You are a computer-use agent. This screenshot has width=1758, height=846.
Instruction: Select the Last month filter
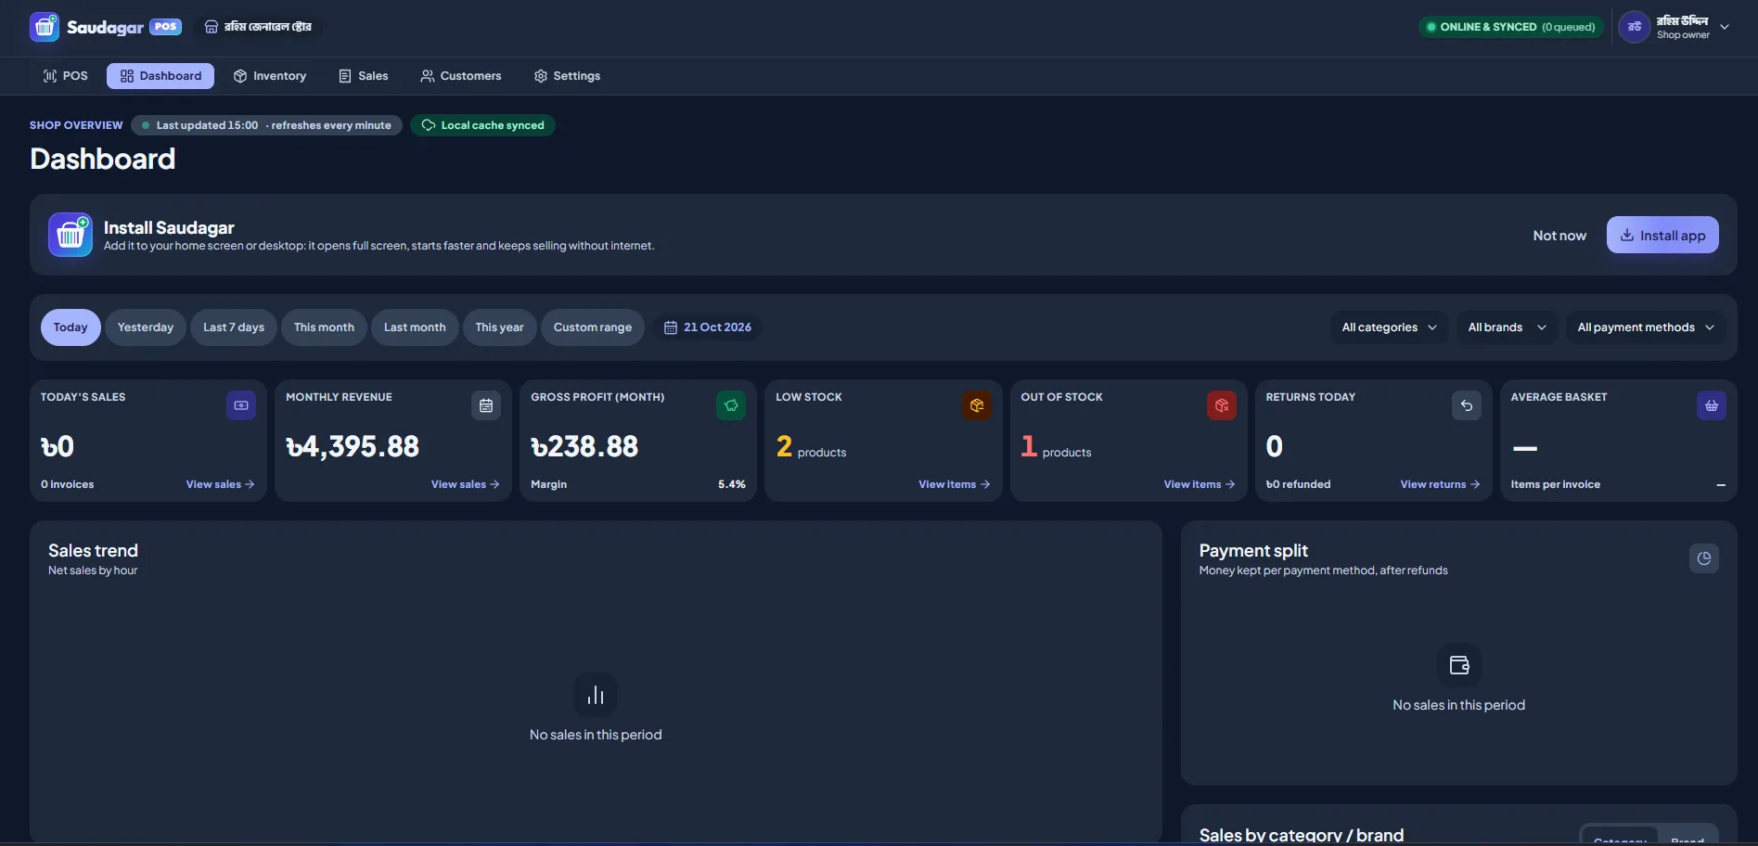tap(415, 327)
